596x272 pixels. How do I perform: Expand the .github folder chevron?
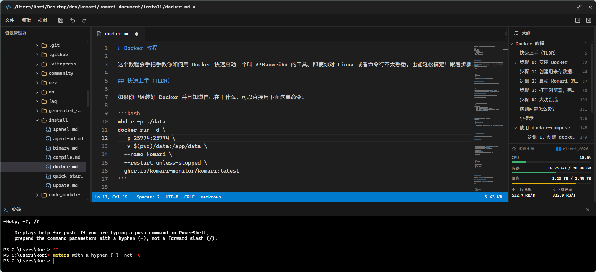point(37,55)
